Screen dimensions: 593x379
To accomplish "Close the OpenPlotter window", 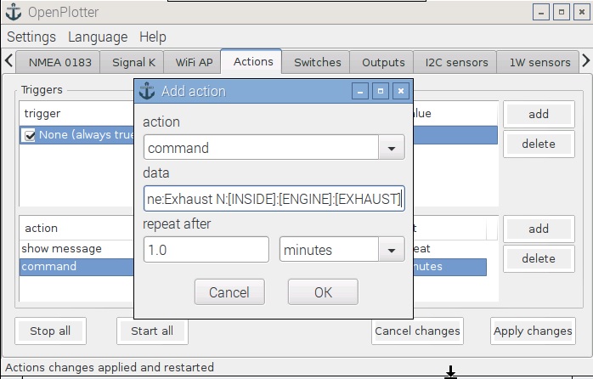I will [x=582, y=12].
